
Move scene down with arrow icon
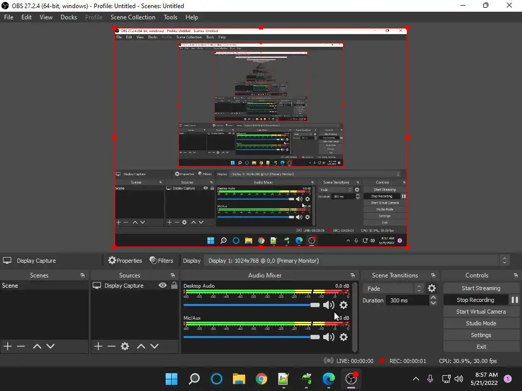coord(50,346)
